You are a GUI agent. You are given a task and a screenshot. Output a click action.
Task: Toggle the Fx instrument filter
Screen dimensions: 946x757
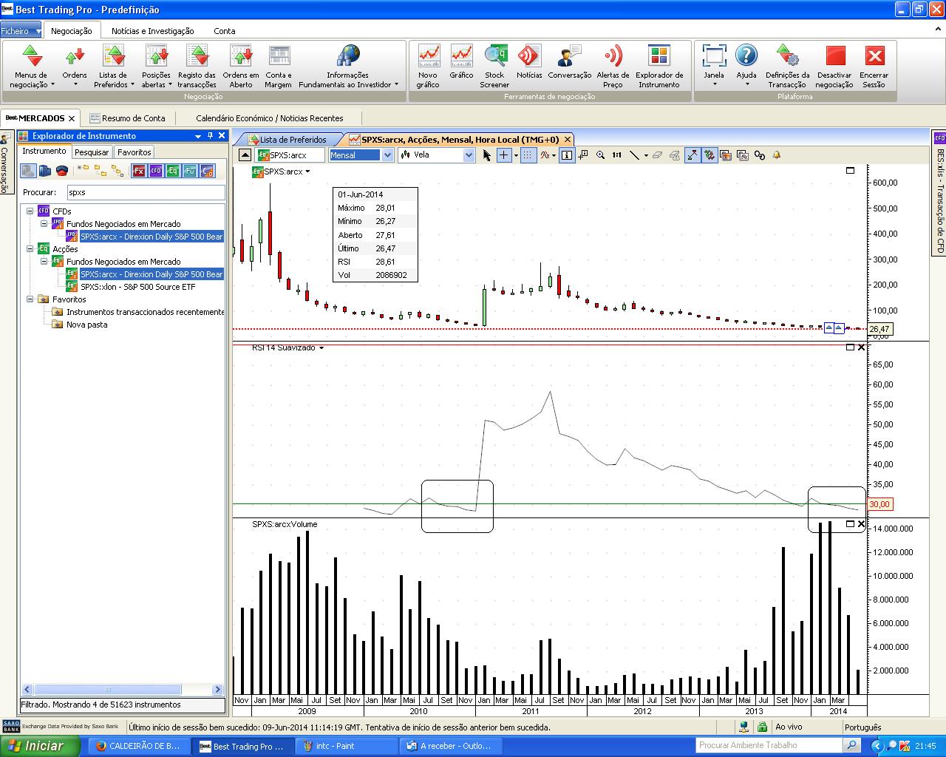pyautogui.click(x=139, y=171)
